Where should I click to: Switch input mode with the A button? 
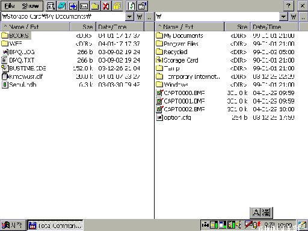(256, 212)
